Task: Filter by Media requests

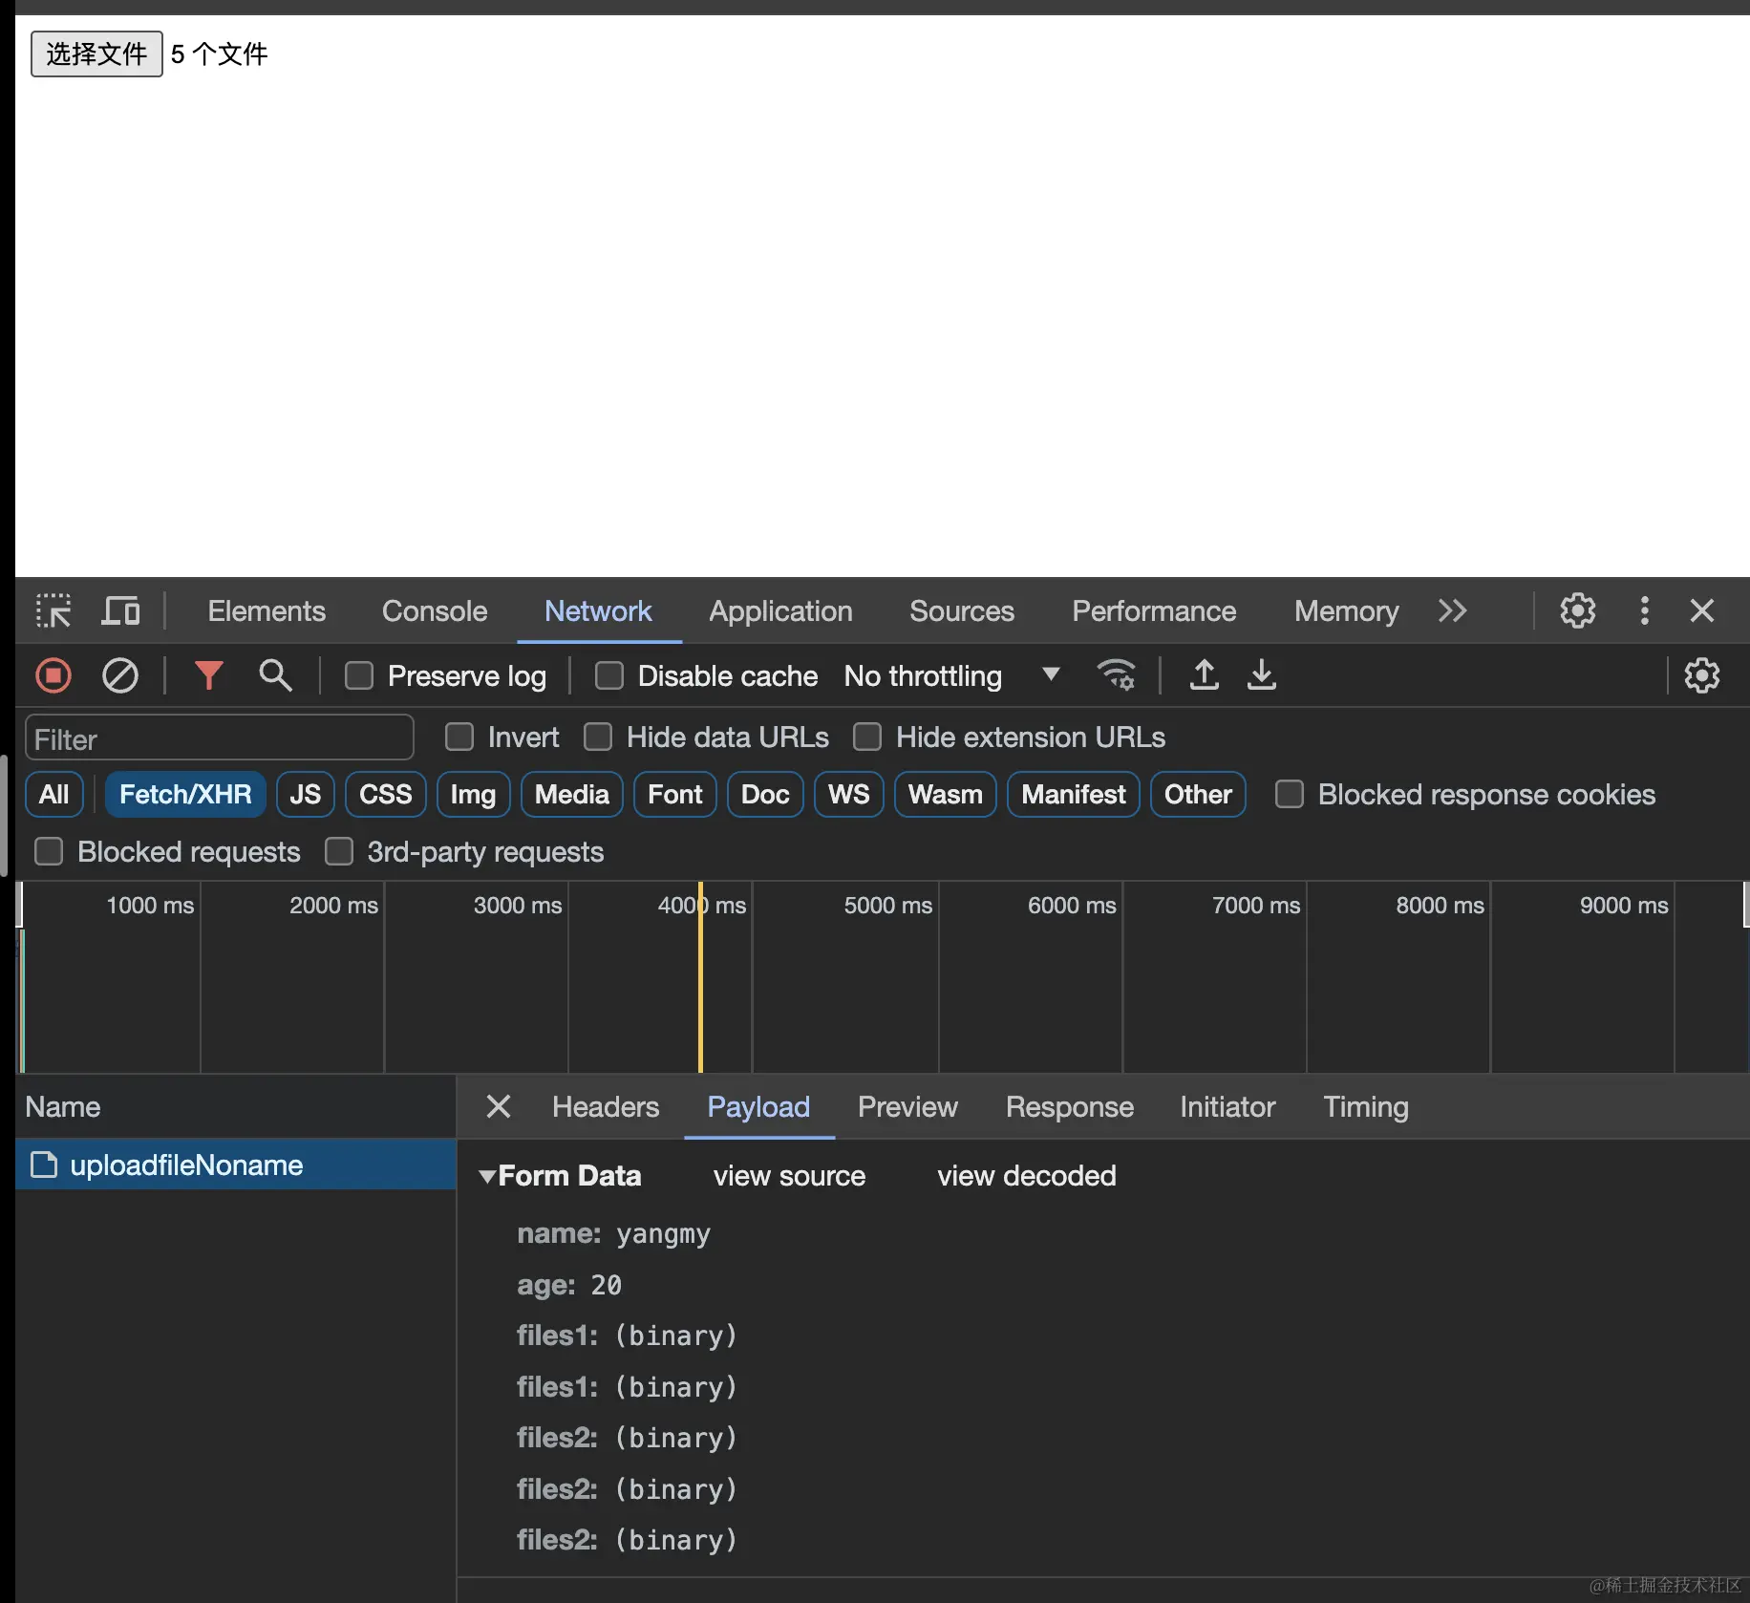Action: tap(572, 794)
